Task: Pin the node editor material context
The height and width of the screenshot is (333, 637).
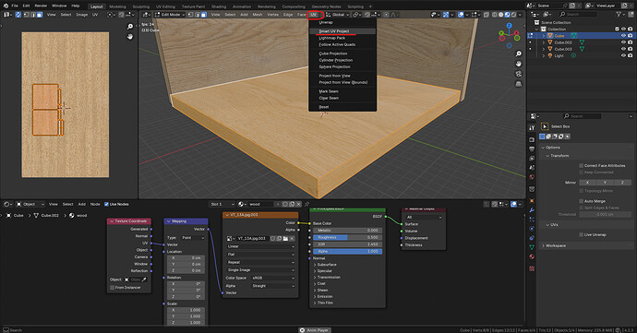Action: tap(306, 204)
